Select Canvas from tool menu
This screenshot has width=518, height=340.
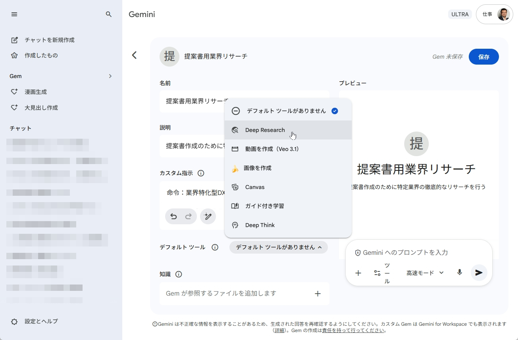[x=288, y=187]
